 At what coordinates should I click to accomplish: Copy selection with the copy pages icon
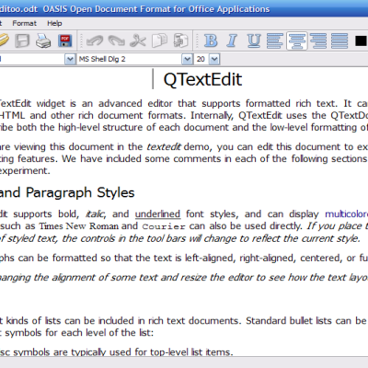tap(159, 40)
